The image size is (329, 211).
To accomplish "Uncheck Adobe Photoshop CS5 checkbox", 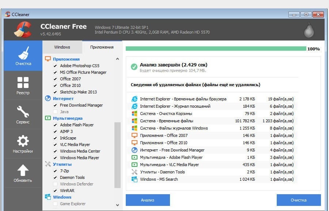I will pos(56,66).
